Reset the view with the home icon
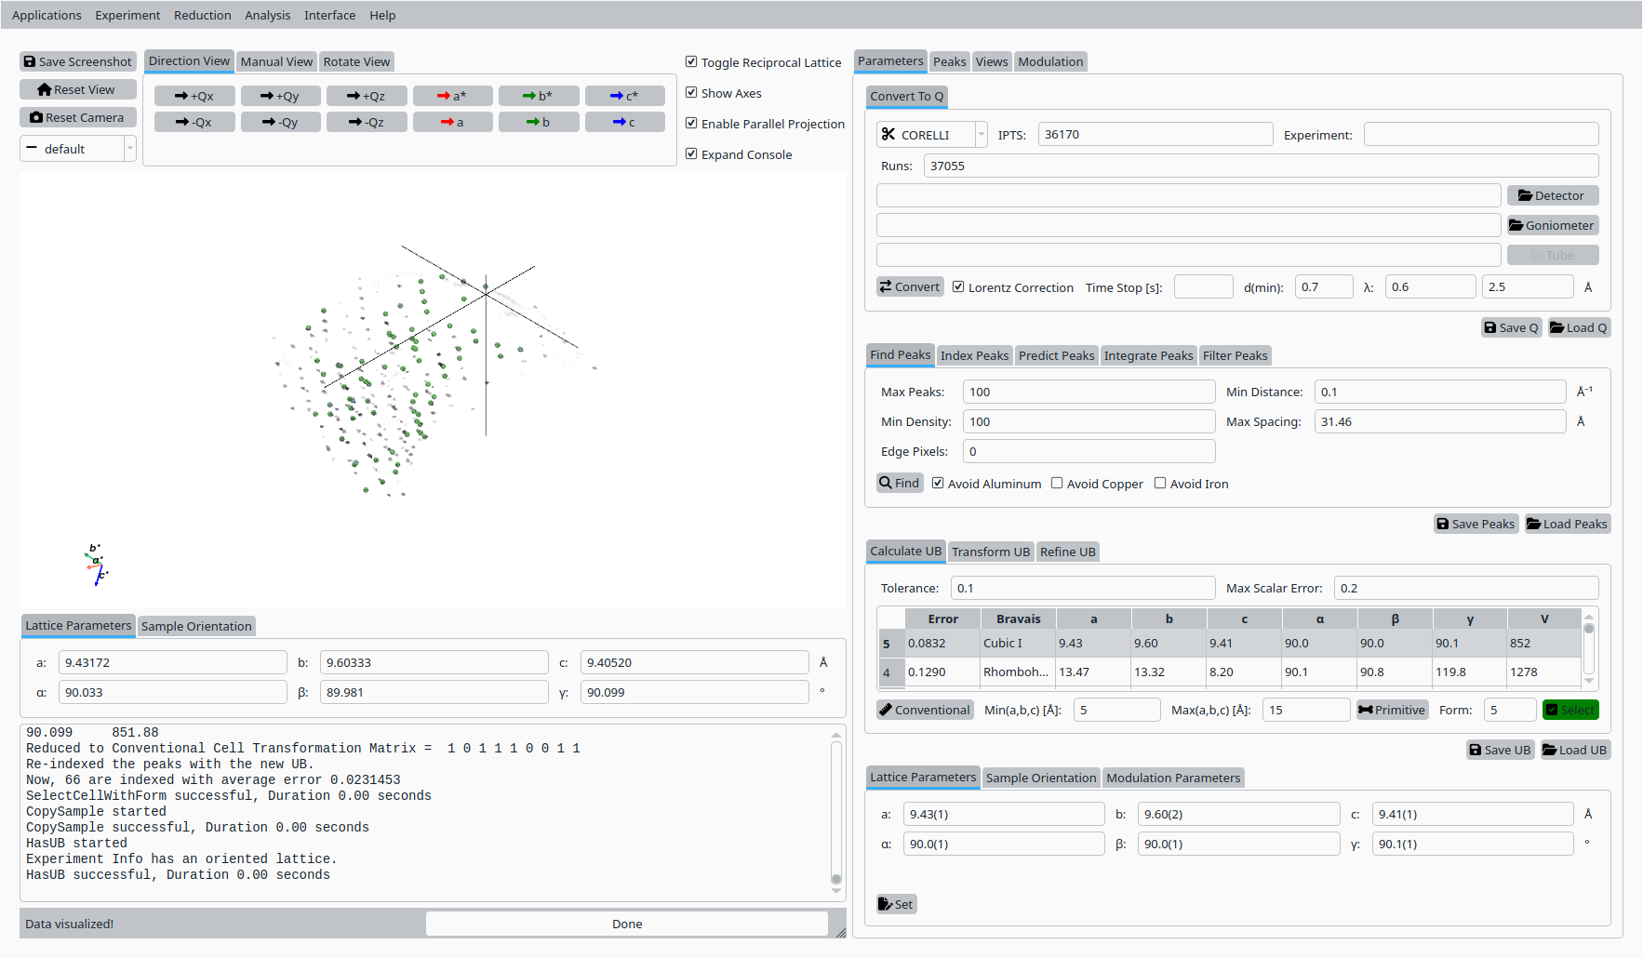Viewport: 1643px width, 958px height. pos(78,89)
